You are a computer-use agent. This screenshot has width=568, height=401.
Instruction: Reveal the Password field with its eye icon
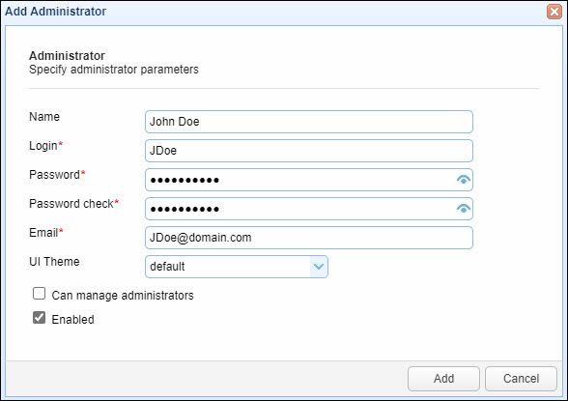coord(464,180)
